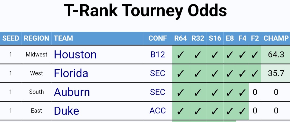Sort table by SEED column header
290x122 pixels.
(x=11, y=38)
